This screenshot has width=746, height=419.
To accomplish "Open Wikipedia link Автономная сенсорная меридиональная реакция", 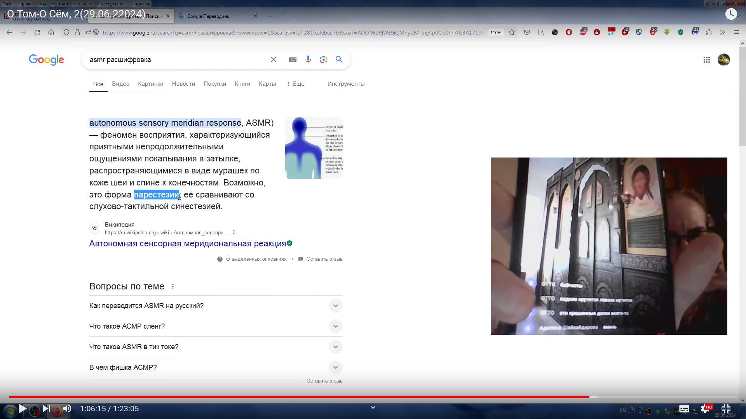I will [x=187, y=244].
